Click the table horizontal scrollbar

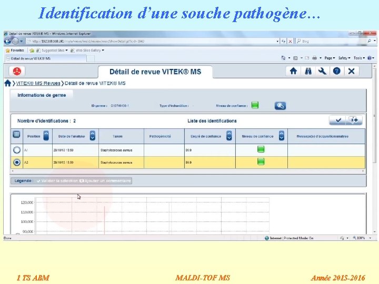pos(188,171)
